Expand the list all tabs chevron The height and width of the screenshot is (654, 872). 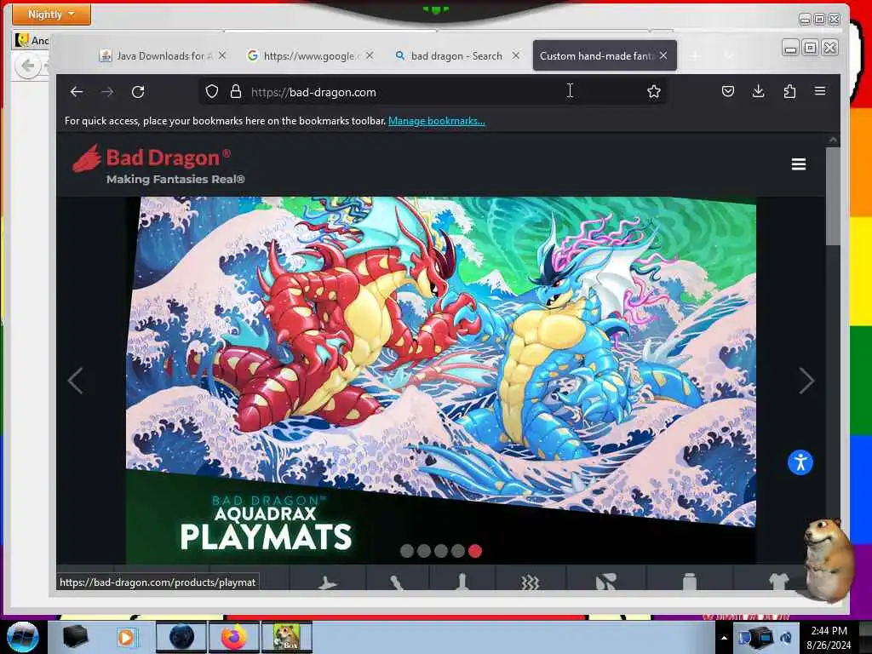[x=729, y=55]
